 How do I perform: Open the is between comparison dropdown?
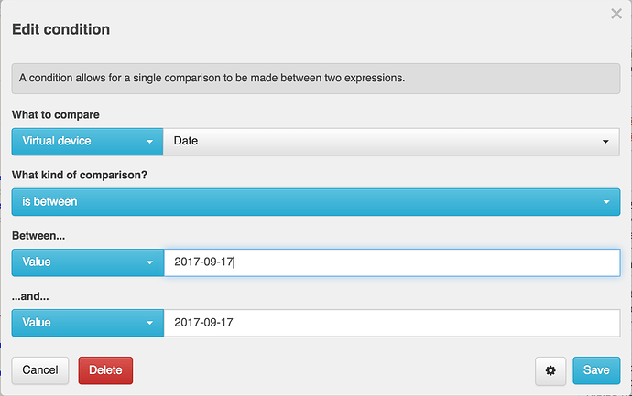(316, 202)
